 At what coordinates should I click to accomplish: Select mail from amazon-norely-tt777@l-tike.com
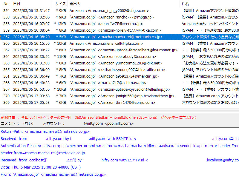point(119,30)
